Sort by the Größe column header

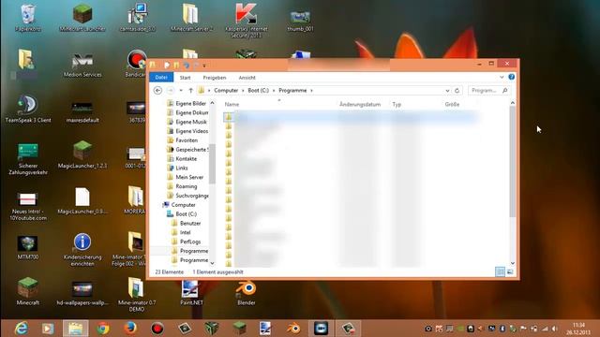click(452, 104)
